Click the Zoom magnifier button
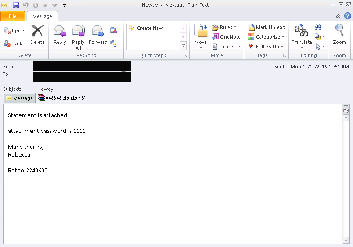 coord(339,35)
